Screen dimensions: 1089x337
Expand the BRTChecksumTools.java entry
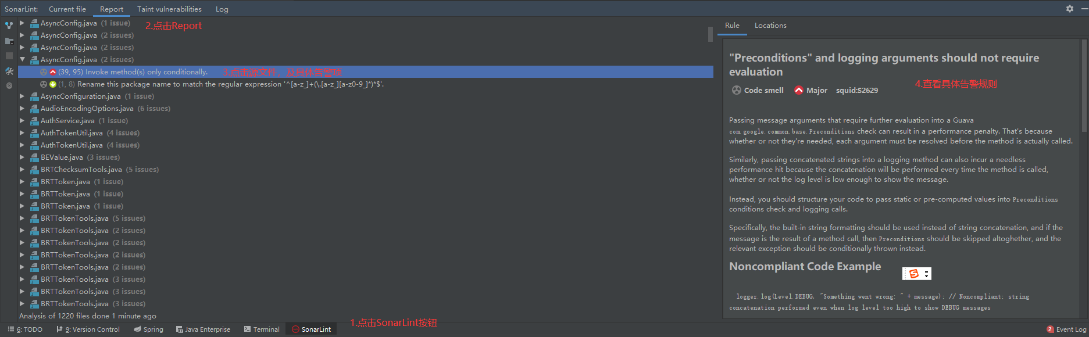[x=22, y=169]
